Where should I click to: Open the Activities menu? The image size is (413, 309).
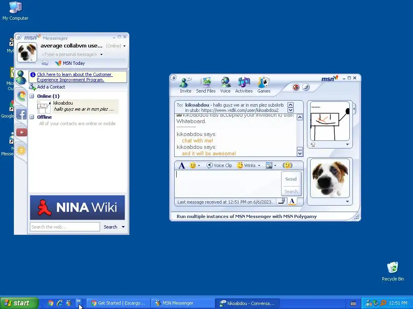point(244,85)
